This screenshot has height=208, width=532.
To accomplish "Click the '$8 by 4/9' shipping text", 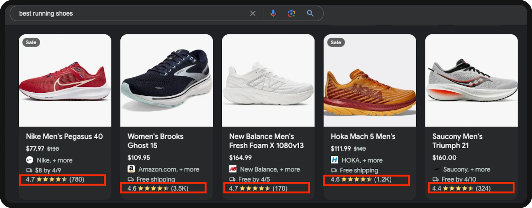I will point(48,170).
